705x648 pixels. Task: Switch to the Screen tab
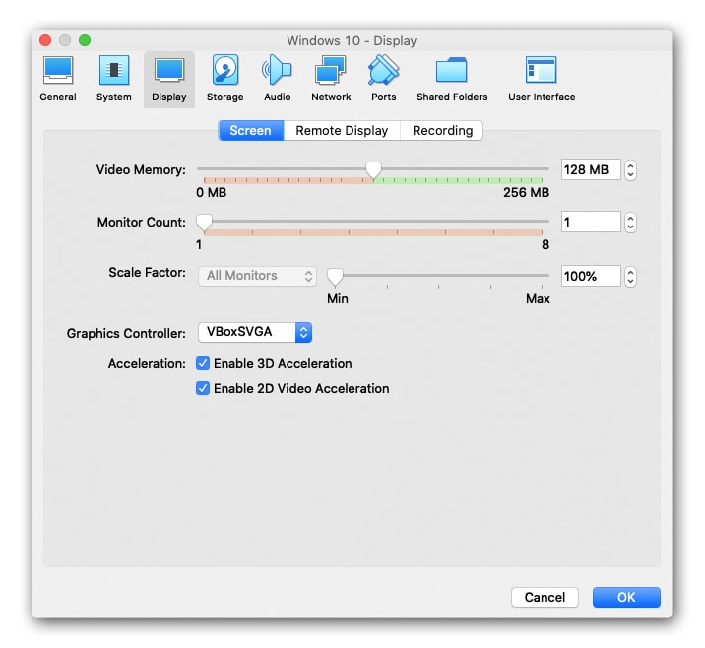point(251,130)
